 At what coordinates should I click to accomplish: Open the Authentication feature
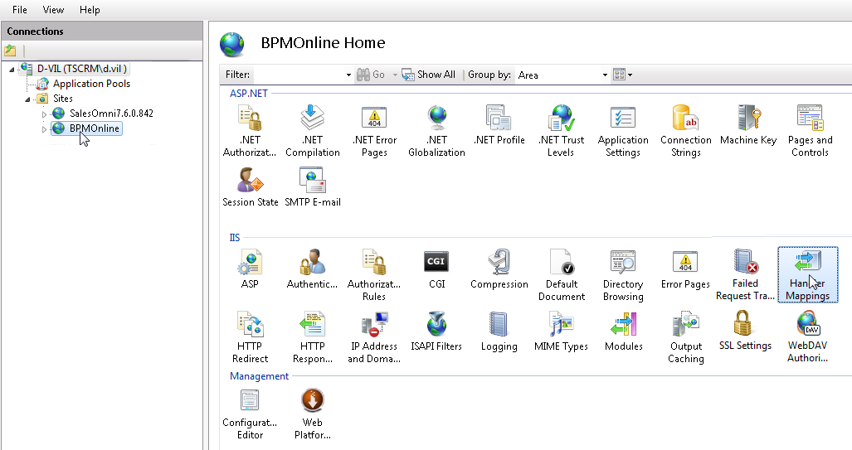tap(312, 269)
